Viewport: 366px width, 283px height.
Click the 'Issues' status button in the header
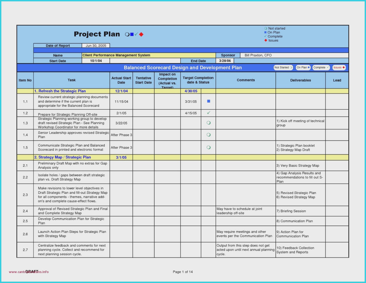339,67
